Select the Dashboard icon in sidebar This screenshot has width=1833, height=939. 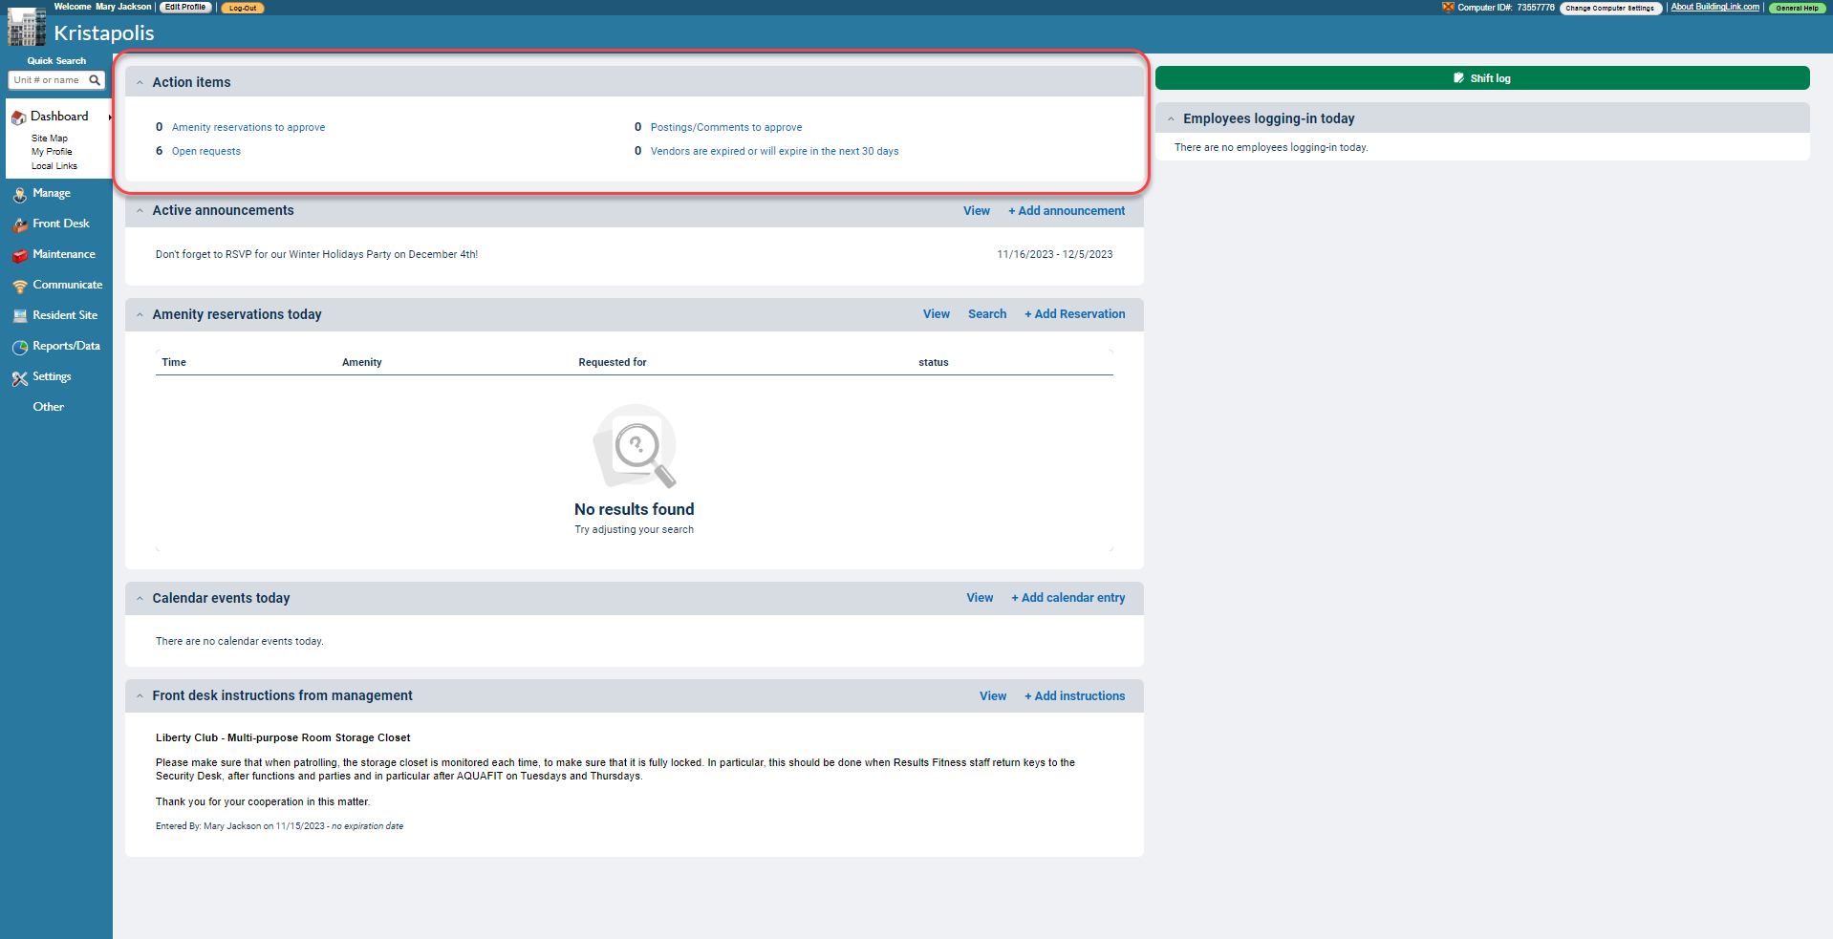(x=19, y=117)
